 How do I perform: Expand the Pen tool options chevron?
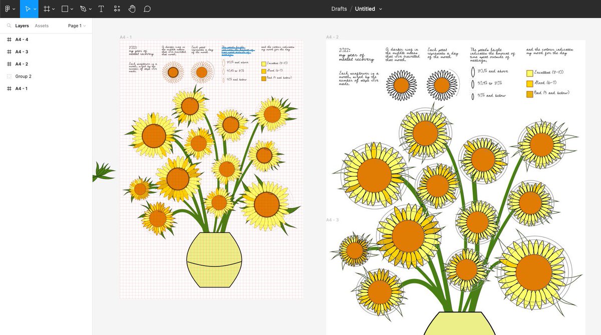pyautogui.click(x=90, y=9)
